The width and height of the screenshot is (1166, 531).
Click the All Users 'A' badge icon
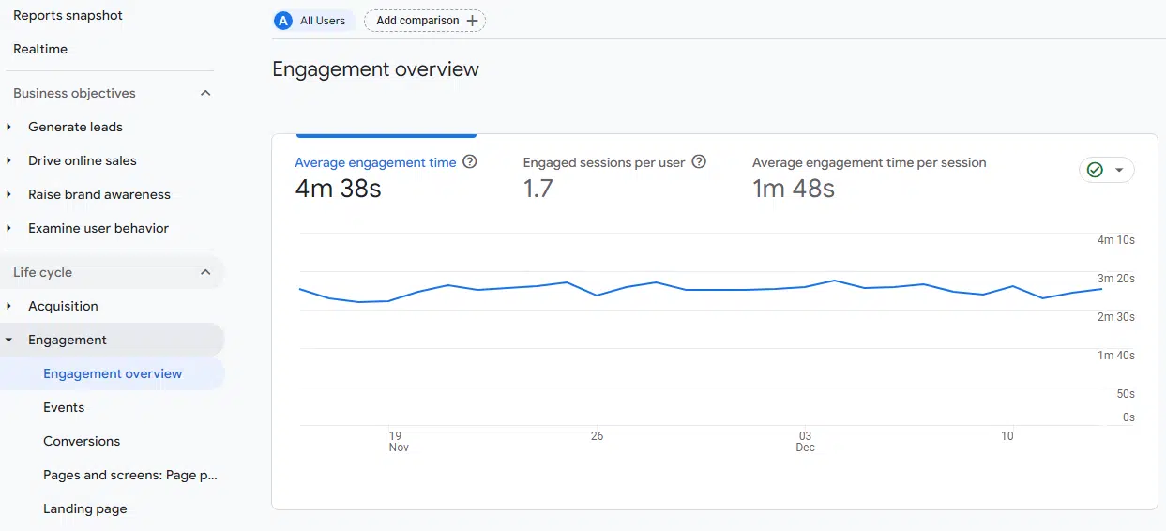click(x=283, y=21)
